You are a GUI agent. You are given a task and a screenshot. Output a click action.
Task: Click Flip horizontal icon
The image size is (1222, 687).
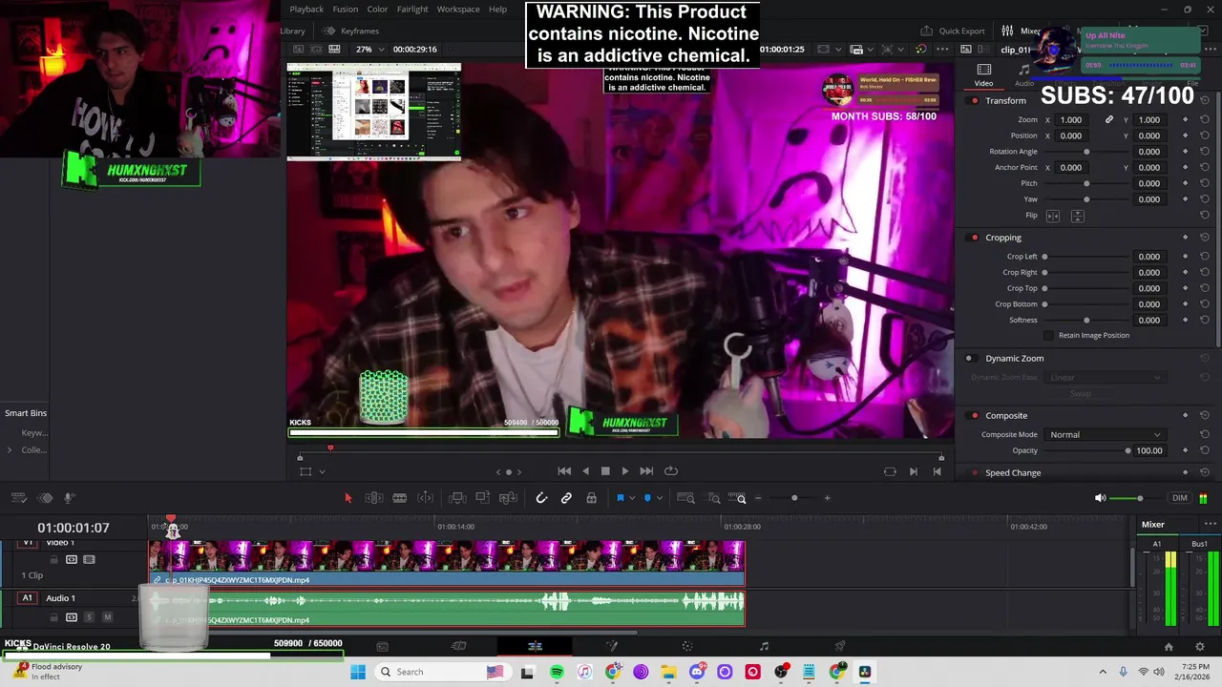(x=1053, y=217)
